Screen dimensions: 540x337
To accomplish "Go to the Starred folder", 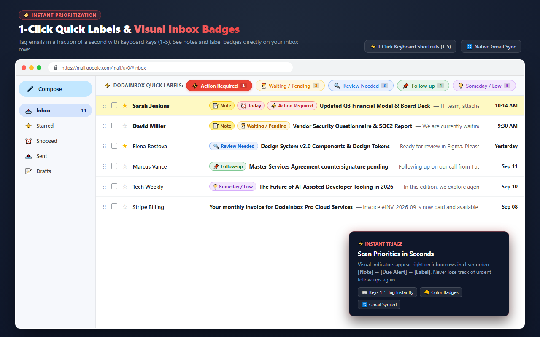I will (x=55, y=126).
